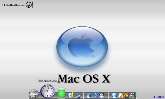Open the magnifier over documents search icon
This screenshot has height=99, width=165.
[x=102, y=95]
